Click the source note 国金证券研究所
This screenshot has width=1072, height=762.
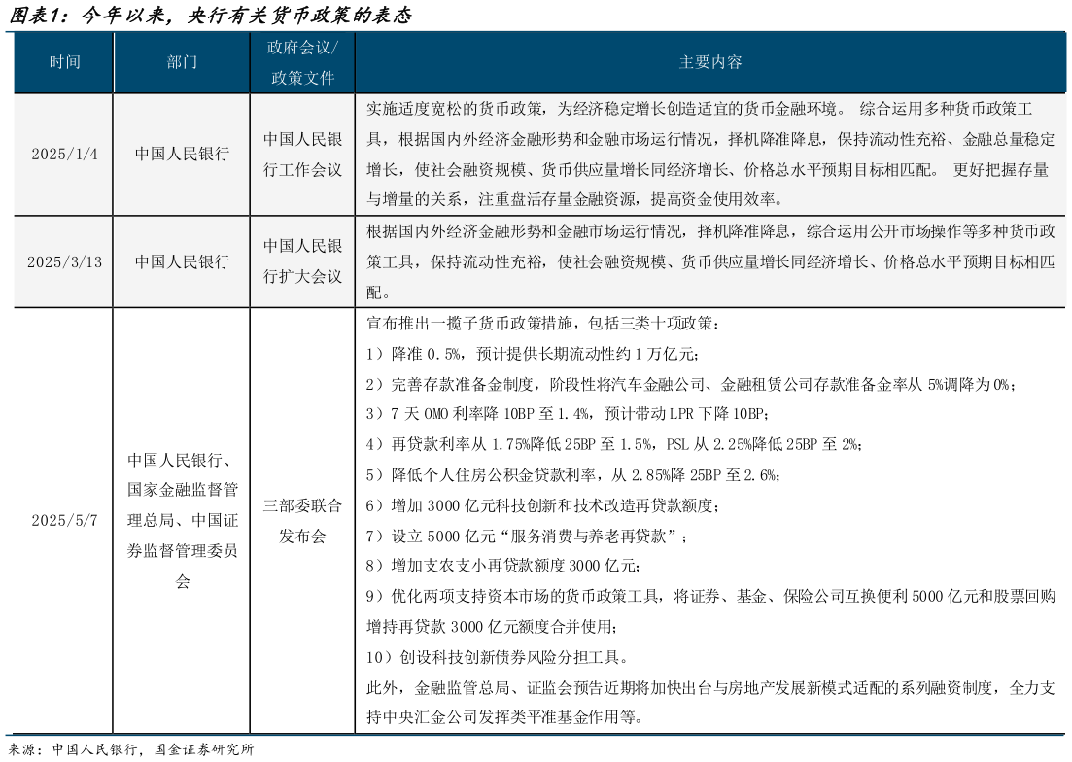tap(203, 748)
